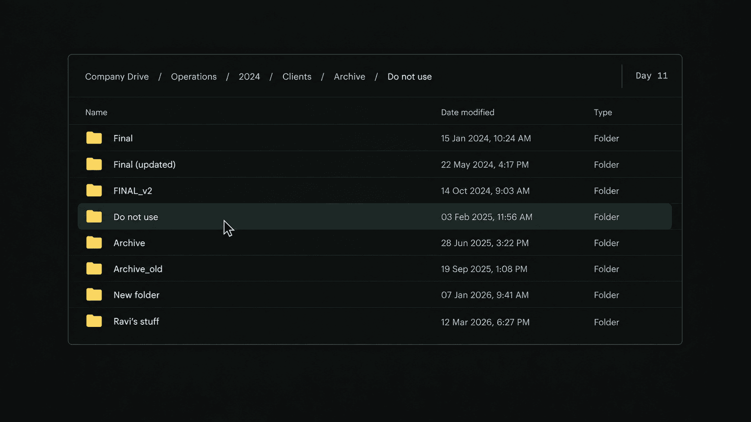Click date 19 Sep 2025, 1:08 PM
Screen dimensions: 751x422
(x=484, y=269)
